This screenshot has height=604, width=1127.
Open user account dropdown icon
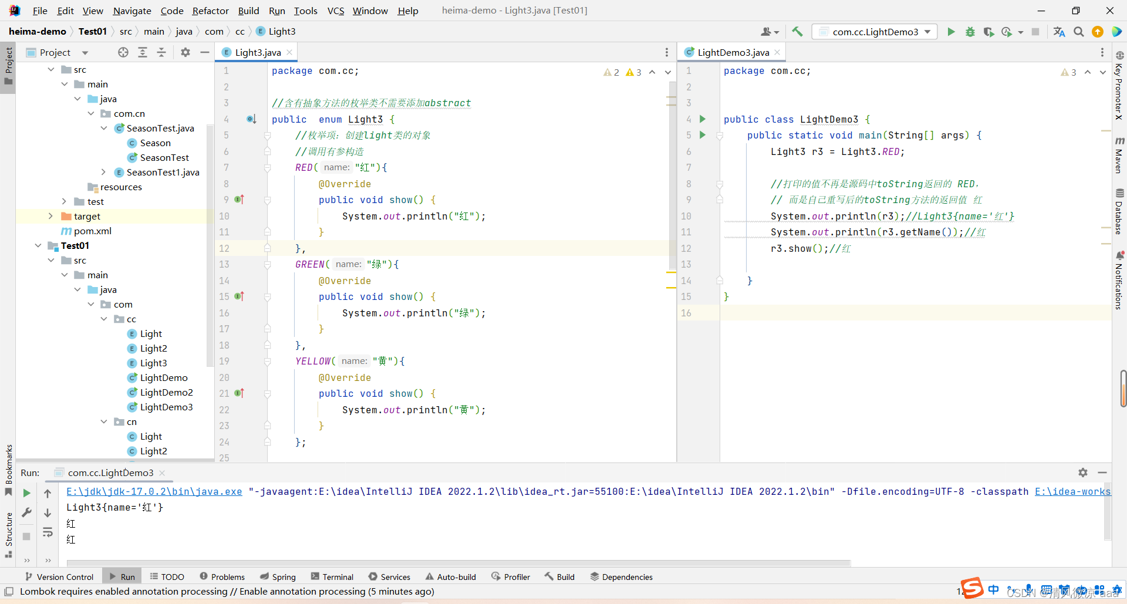[x=770, y=32]
